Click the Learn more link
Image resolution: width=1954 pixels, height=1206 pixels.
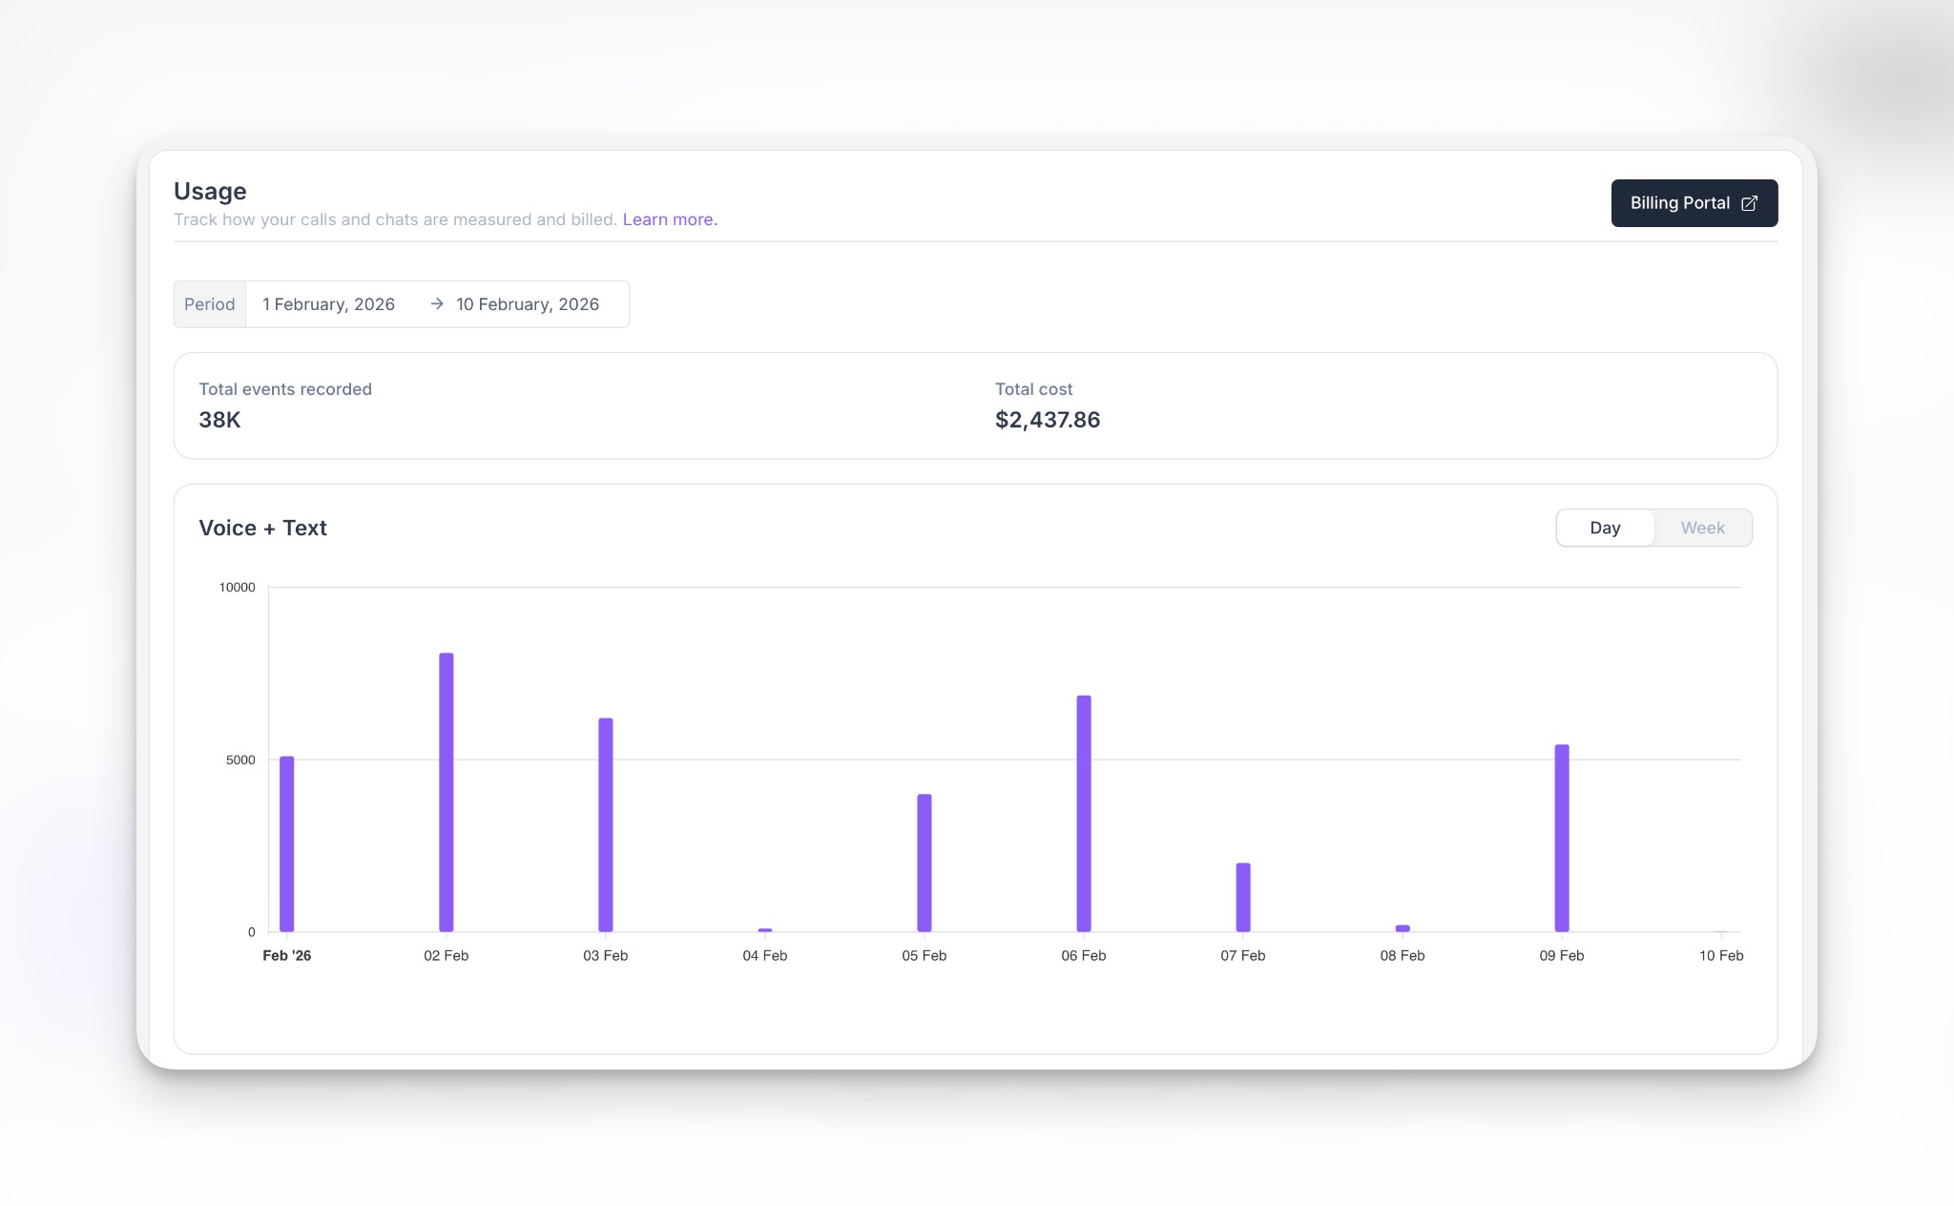click(x=669, y=219)
